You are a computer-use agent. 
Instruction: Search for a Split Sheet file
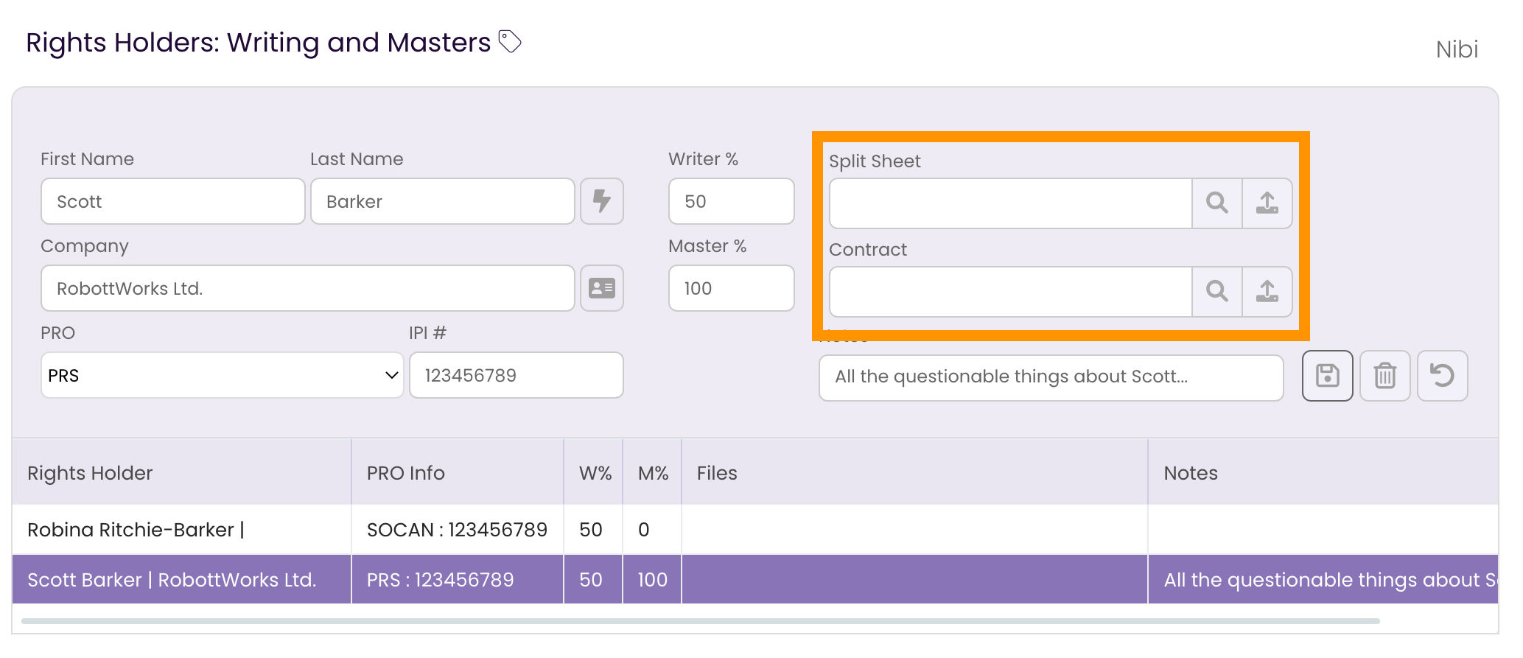point(1217,203)
